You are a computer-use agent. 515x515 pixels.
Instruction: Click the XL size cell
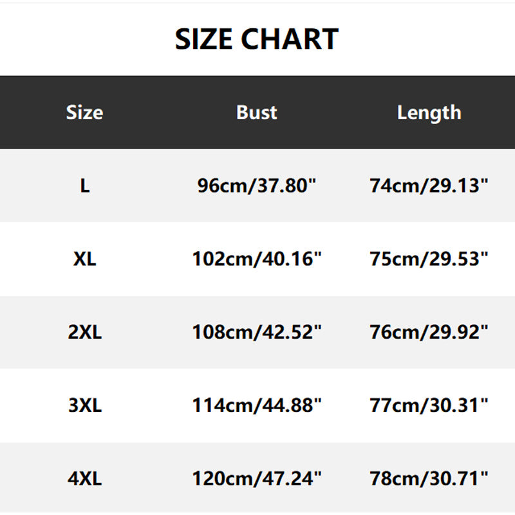(84, 259)
